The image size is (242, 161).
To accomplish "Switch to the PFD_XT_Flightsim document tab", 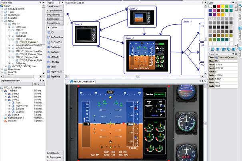I will 80,81.
